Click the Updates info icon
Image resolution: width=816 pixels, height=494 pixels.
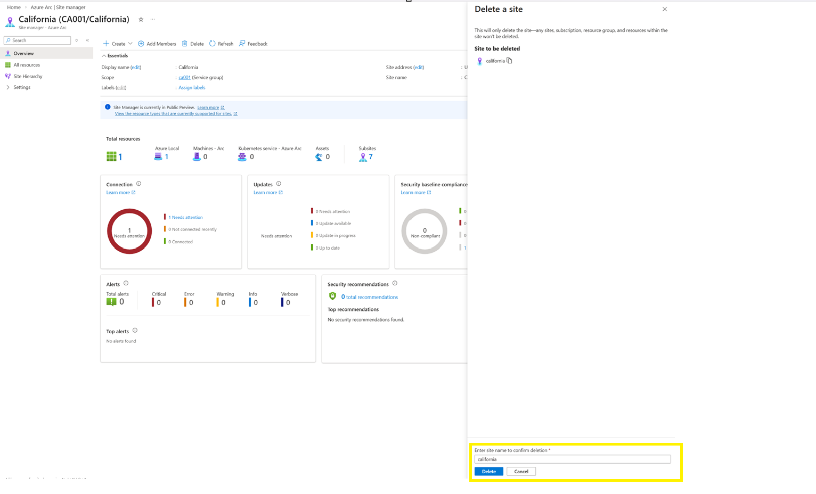(279, 184)
